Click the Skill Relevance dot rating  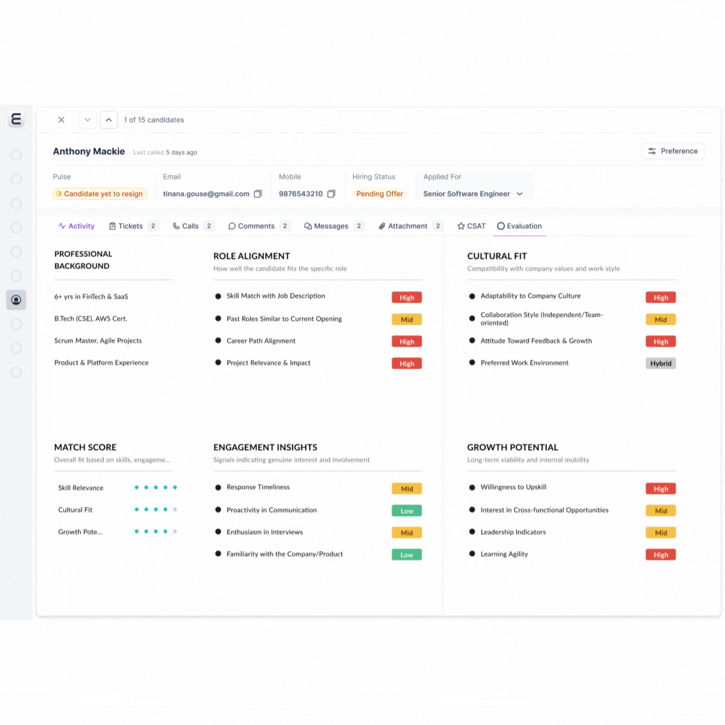click(156, 488)
